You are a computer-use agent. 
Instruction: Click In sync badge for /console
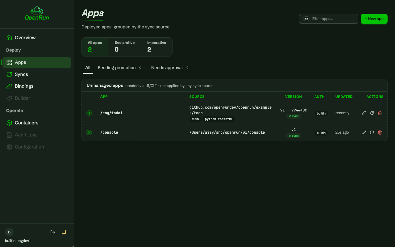click(293, 136)
